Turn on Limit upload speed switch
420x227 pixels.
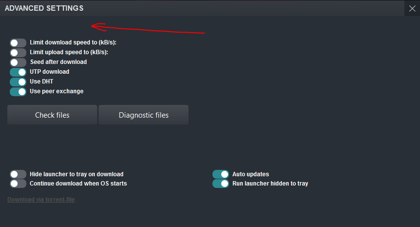pos(18,52)
